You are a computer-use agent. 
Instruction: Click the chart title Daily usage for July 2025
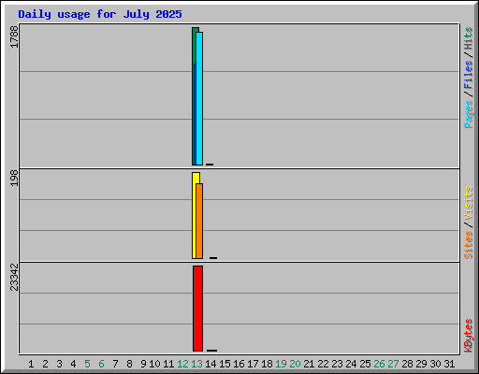[x=100, y=14]
